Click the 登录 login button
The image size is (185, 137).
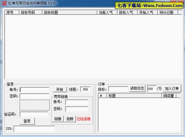click(x=27, y=121)
